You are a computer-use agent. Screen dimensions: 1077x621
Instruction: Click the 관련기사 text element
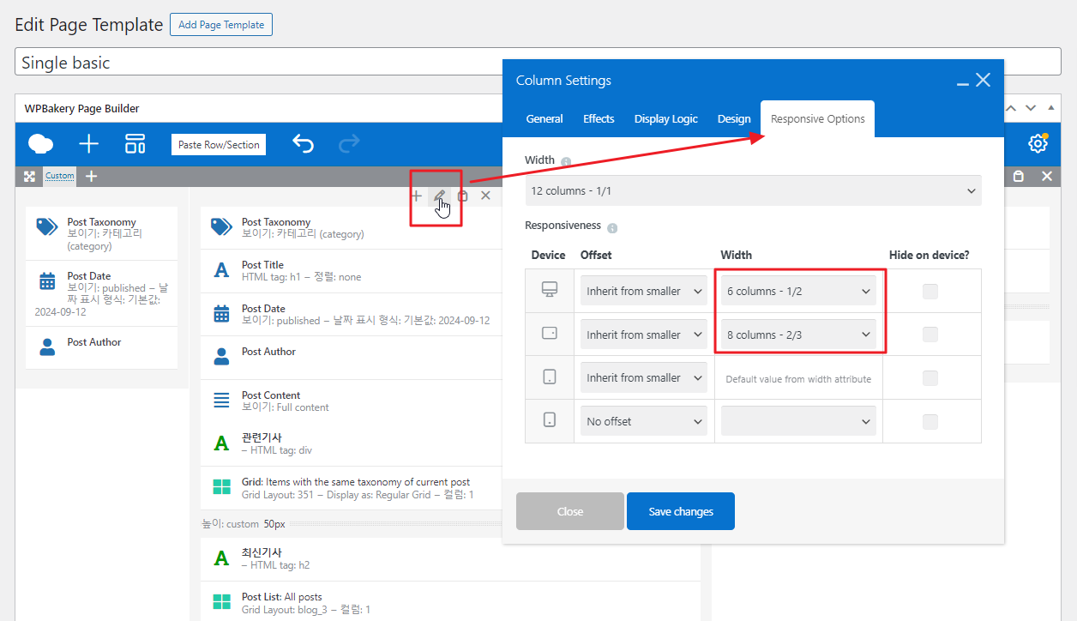(450, 443)
